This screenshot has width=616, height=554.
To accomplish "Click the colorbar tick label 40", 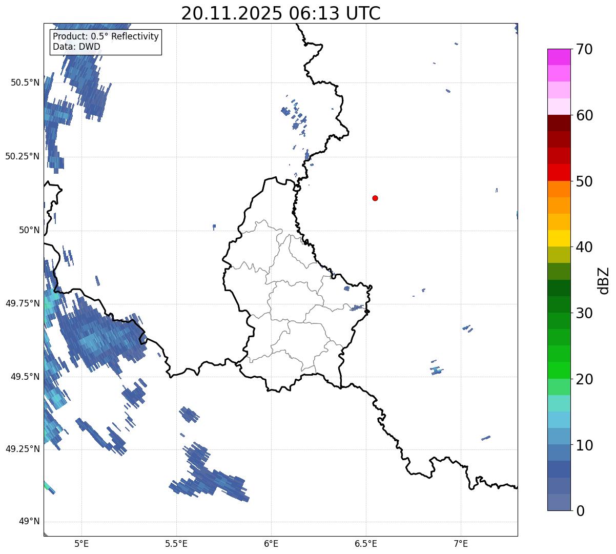I will pos(584,247).
